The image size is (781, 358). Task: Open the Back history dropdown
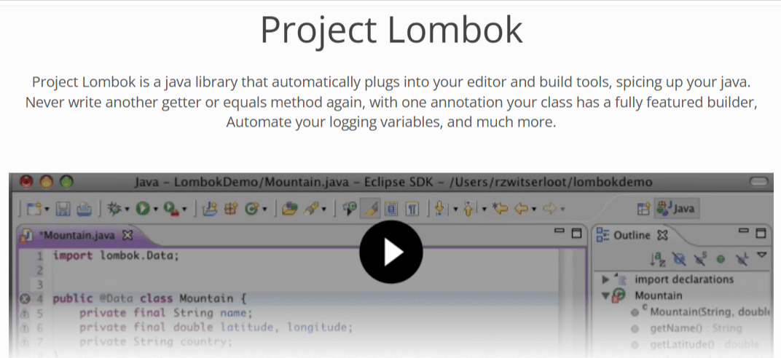533,210
